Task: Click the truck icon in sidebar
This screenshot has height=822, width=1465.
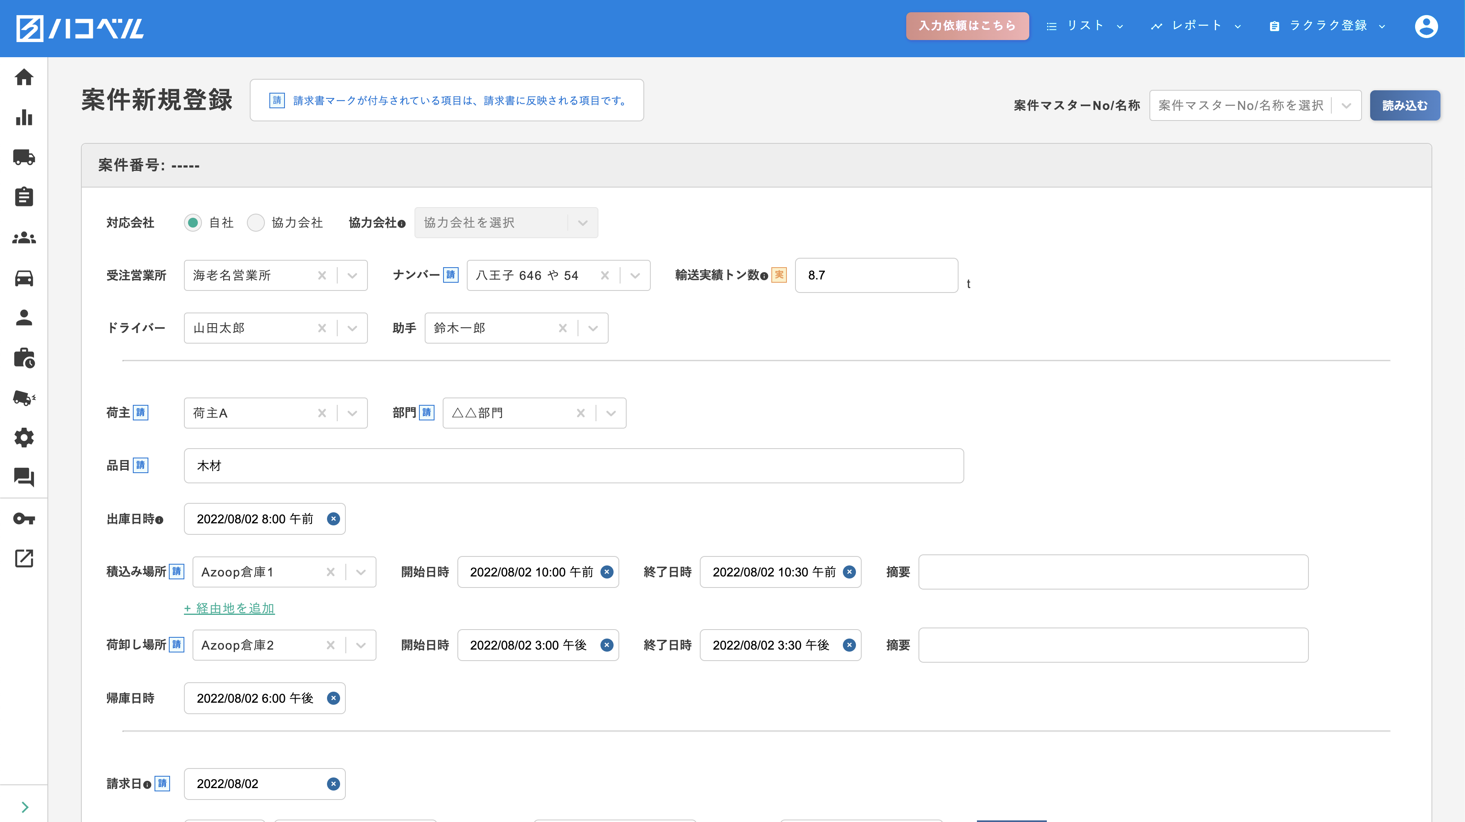Action: (x=24, y=157)
